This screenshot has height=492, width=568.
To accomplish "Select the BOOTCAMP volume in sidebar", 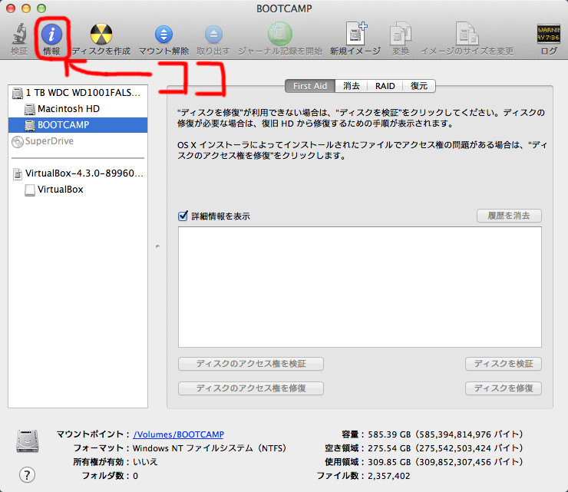I will click(78, 125).
